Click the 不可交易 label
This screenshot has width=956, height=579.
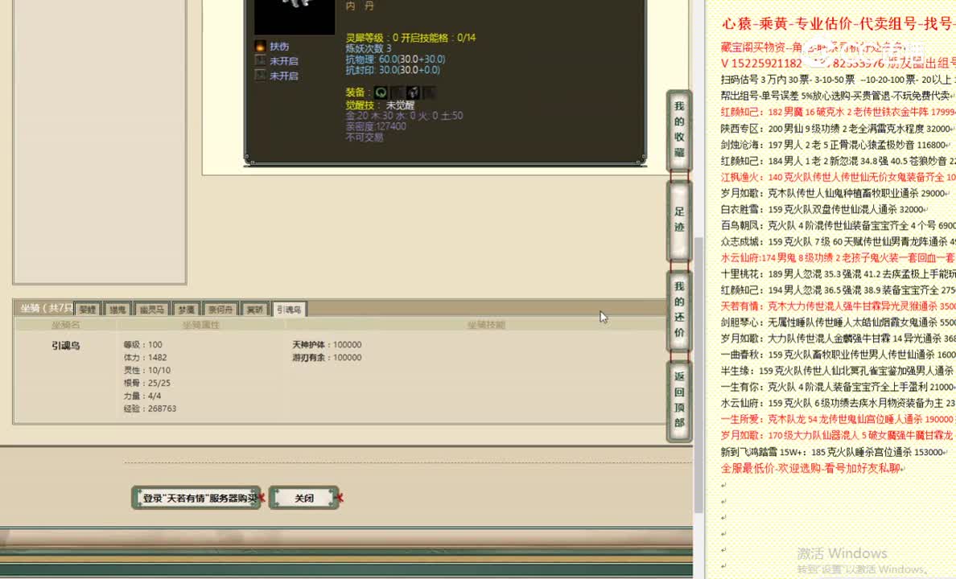tap(364, 138)
